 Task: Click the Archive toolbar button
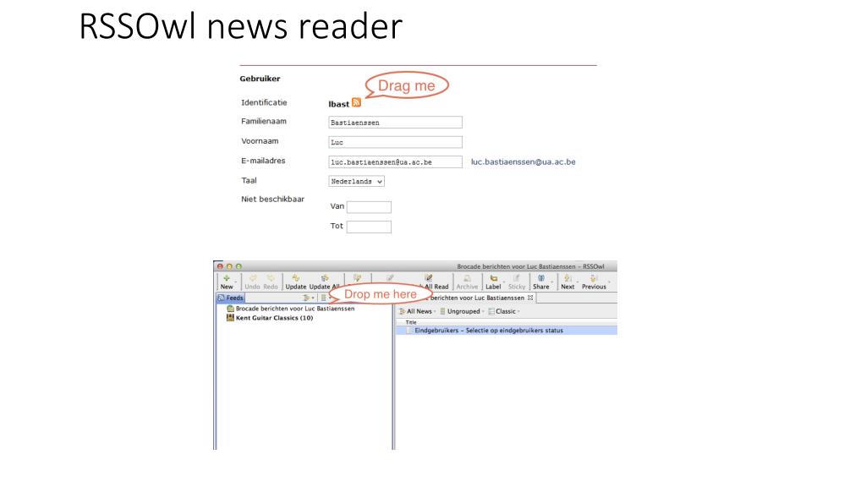click(467, 282)
